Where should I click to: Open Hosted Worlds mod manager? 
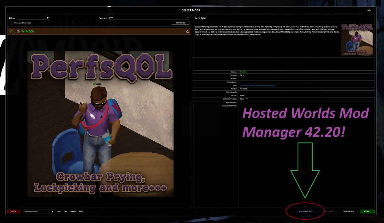[306, 211]
